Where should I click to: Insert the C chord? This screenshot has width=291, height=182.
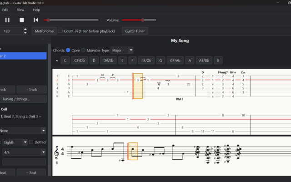point(65,61)
